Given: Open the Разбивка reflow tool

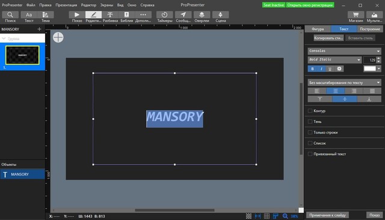Looking at the screenshot, I should click(110, 14).
